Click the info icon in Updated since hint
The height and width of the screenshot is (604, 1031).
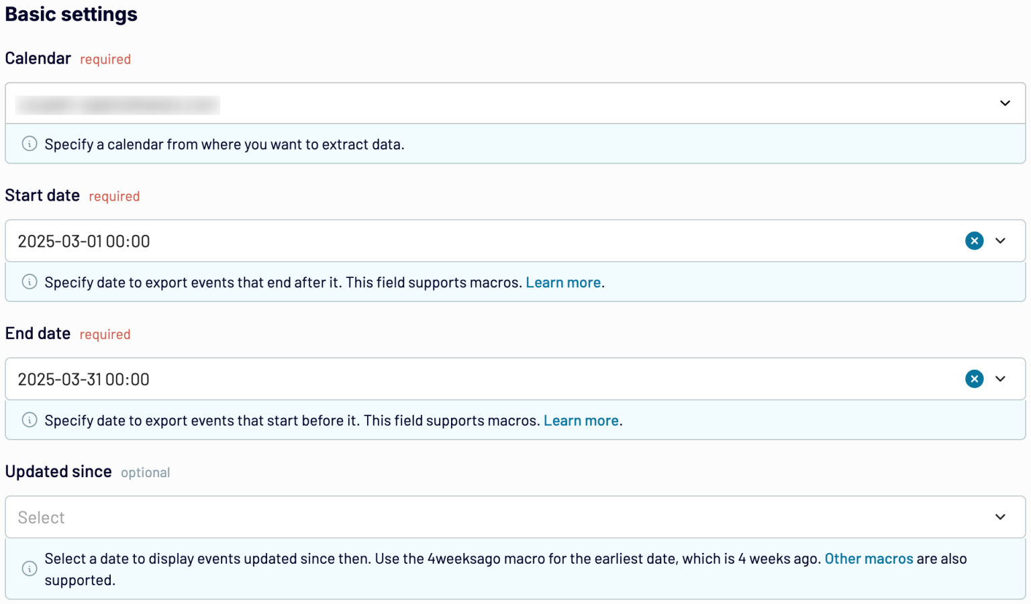30,568
